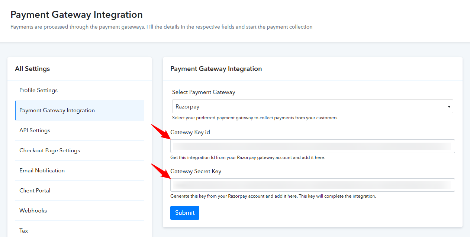This screenshot has width=470, height=237.
Task: Click the hint text under Secret Key field
Action: (x=273, y=196)
